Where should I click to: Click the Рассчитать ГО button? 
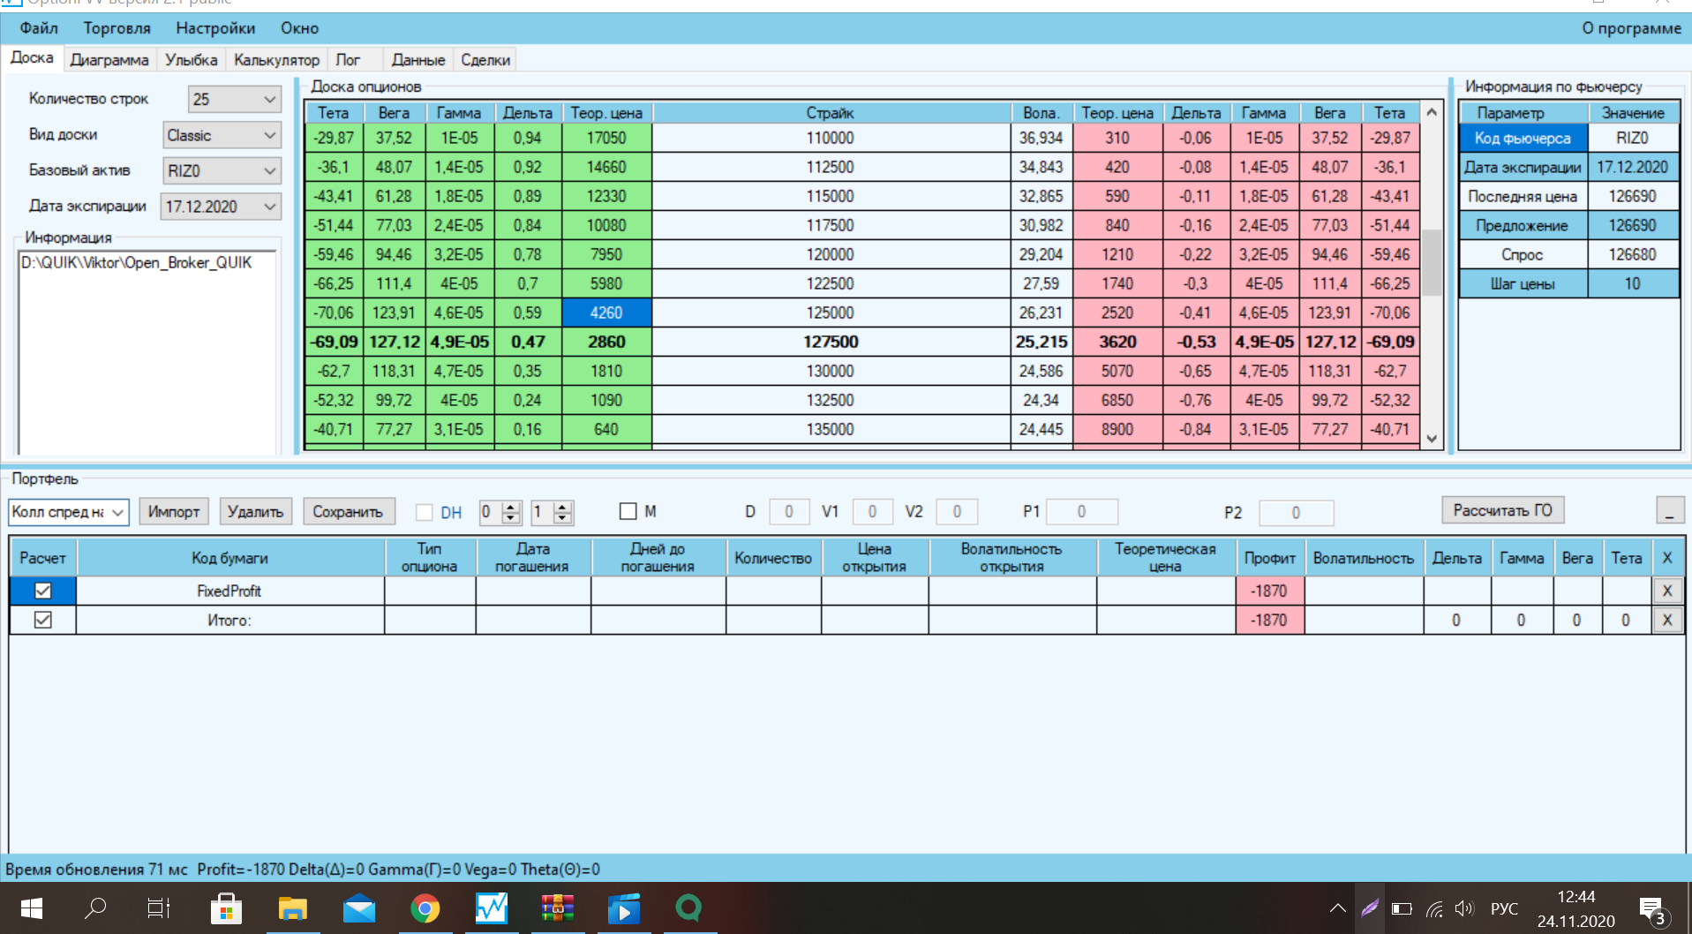click(1503, 510)
